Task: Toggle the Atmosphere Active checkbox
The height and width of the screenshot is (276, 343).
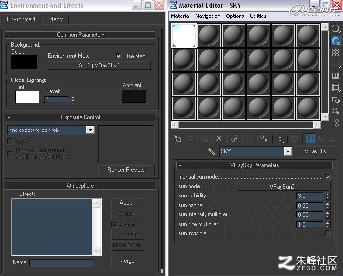Action: (114, 225)
